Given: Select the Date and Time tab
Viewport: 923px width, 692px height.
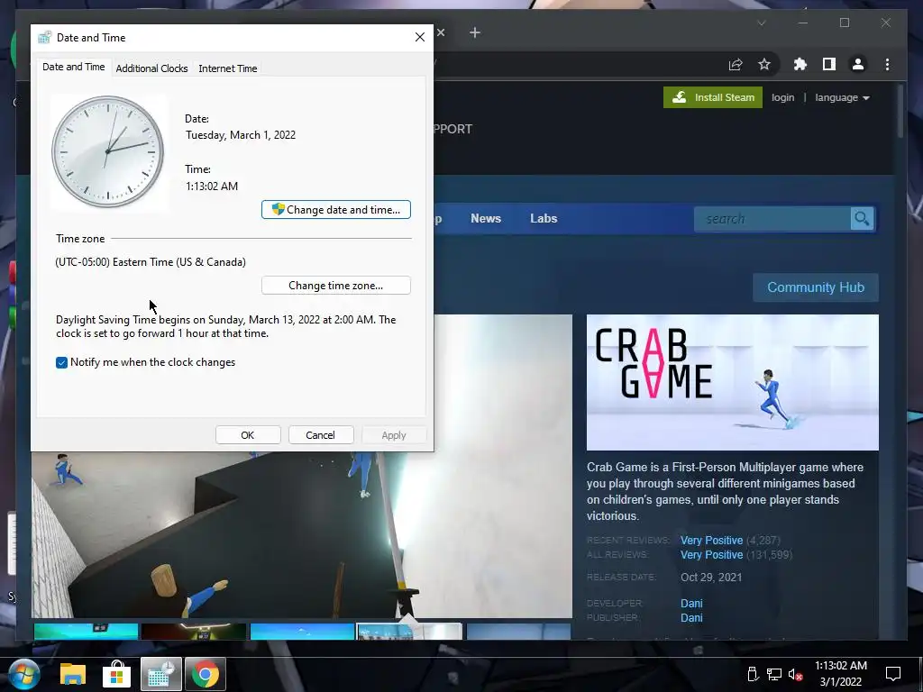Looking at the screenshot, I should pos(74,67).
